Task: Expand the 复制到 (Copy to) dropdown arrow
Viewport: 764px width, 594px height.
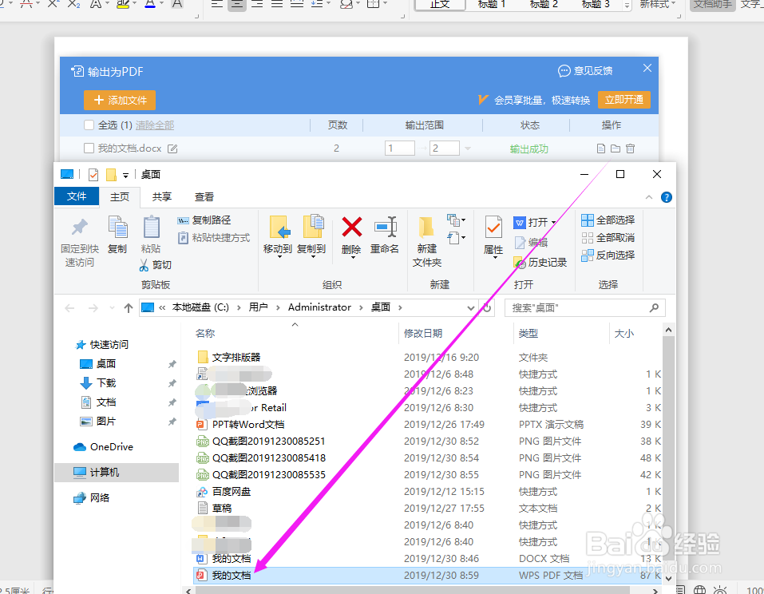Action: click(x=313, y=255)
